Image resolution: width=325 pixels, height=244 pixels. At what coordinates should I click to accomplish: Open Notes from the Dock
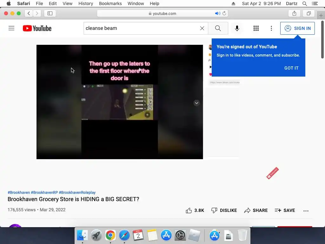[x=152, y=235]
